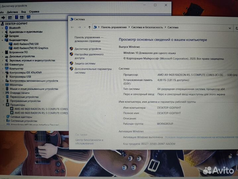The image size is (238, 179).
Task: Click the product code 00327-30585-26947-AAOEM
Action: point(158,144)
